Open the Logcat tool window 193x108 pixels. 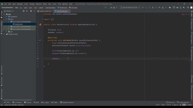click(45, 102)
